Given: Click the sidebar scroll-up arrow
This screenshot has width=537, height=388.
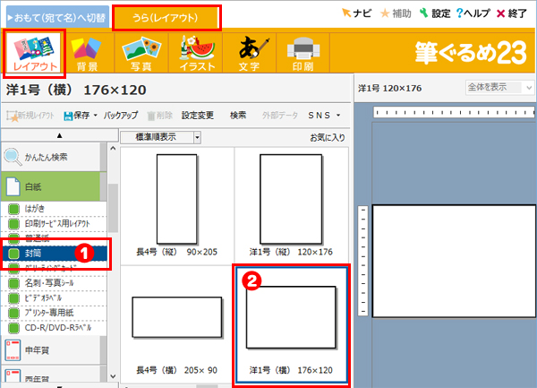Looking at the screenshot, I should pyautogui.click(x=59, y=135).
